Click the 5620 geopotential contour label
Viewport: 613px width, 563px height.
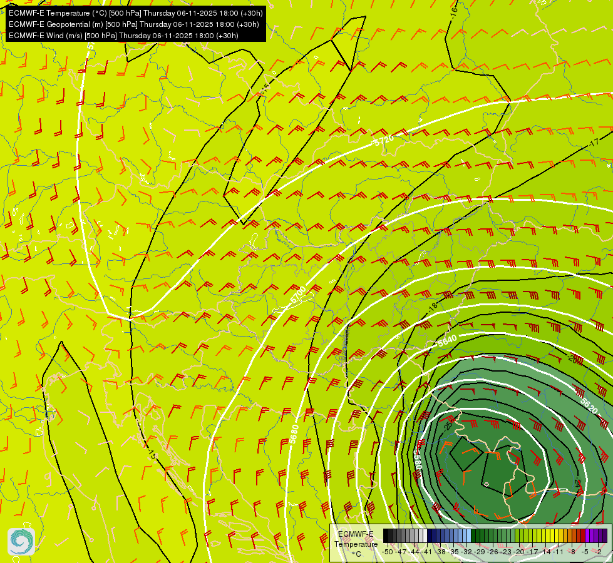click(x=589, y=405)
